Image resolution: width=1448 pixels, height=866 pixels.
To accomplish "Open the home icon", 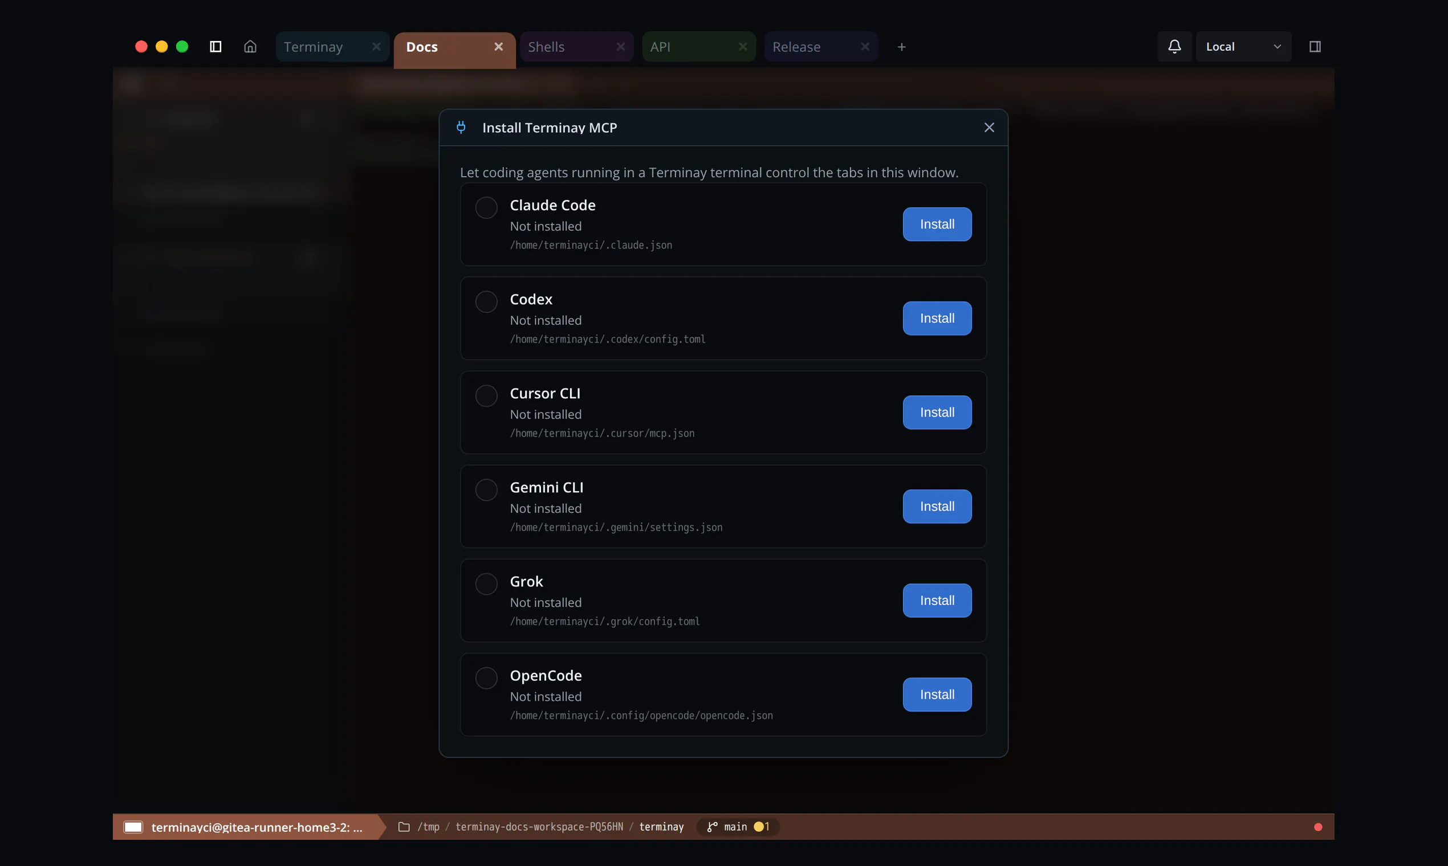I will tap(250, 47).
